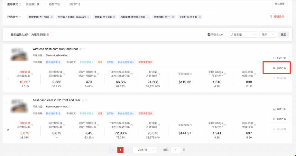Click 平均价格 help icon in second result
296x156 pixels.
[x=191, y=125]
